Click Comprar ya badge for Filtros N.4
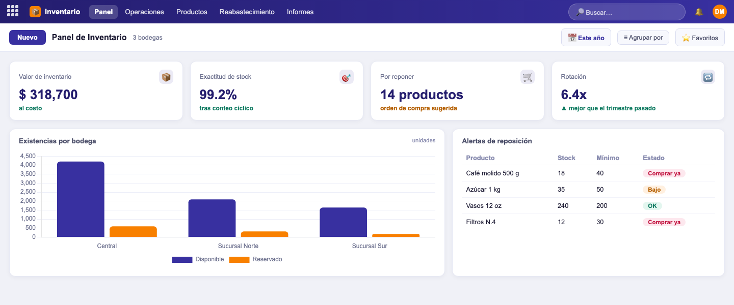 tap(664, 222)
